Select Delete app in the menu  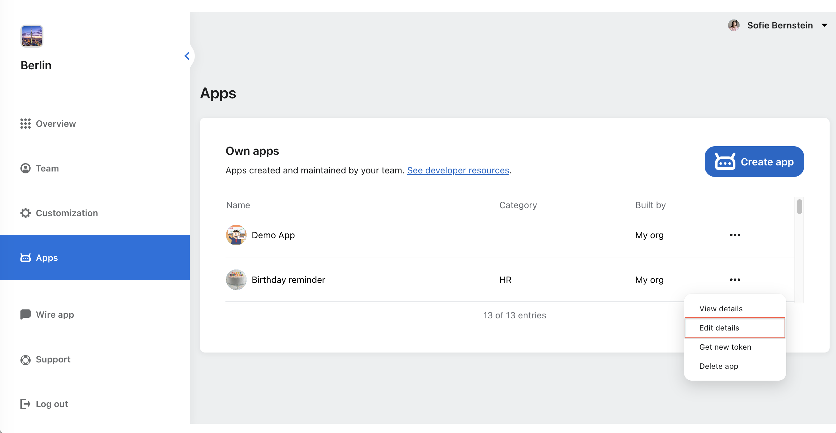735,366
